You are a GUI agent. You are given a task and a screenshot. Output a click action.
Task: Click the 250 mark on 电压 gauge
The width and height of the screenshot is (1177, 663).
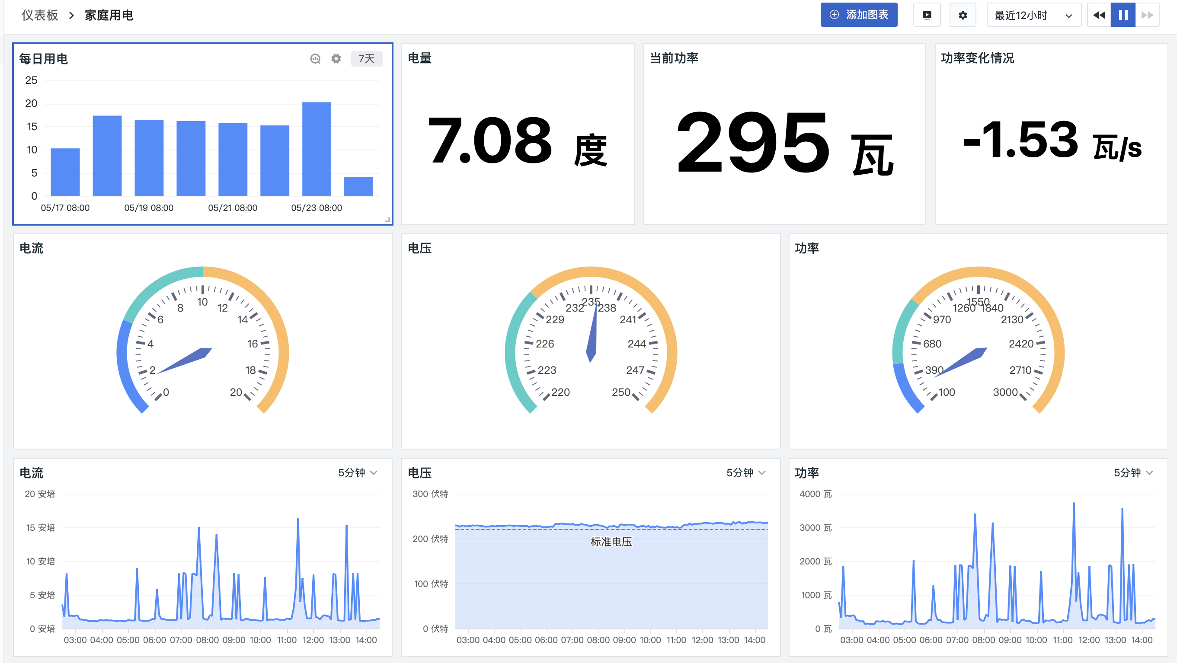tap(621, 392)
